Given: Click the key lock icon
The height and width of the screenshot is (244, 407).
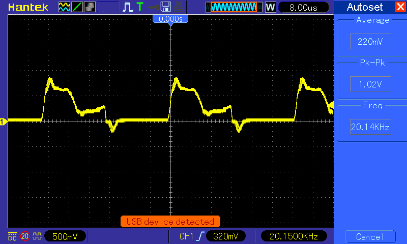Looking at the screenshot, I should coord(154,7).
